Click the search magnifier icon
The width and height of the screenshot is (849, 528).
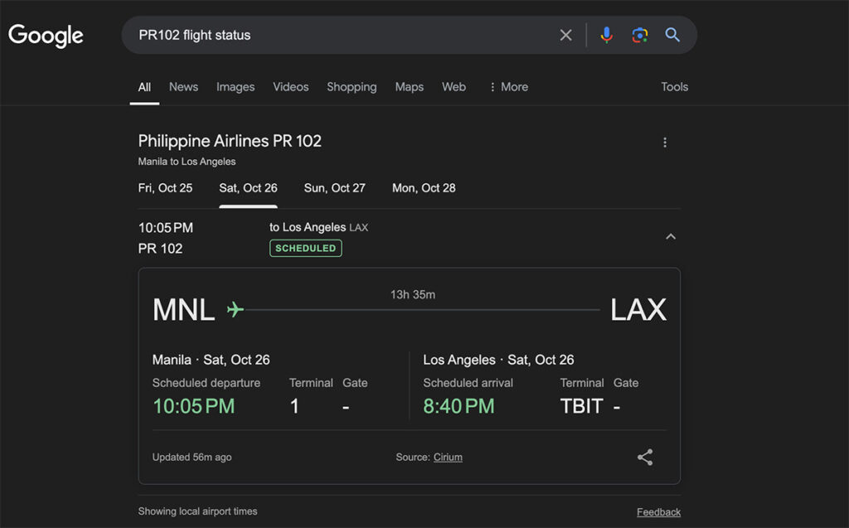point(672,35)
